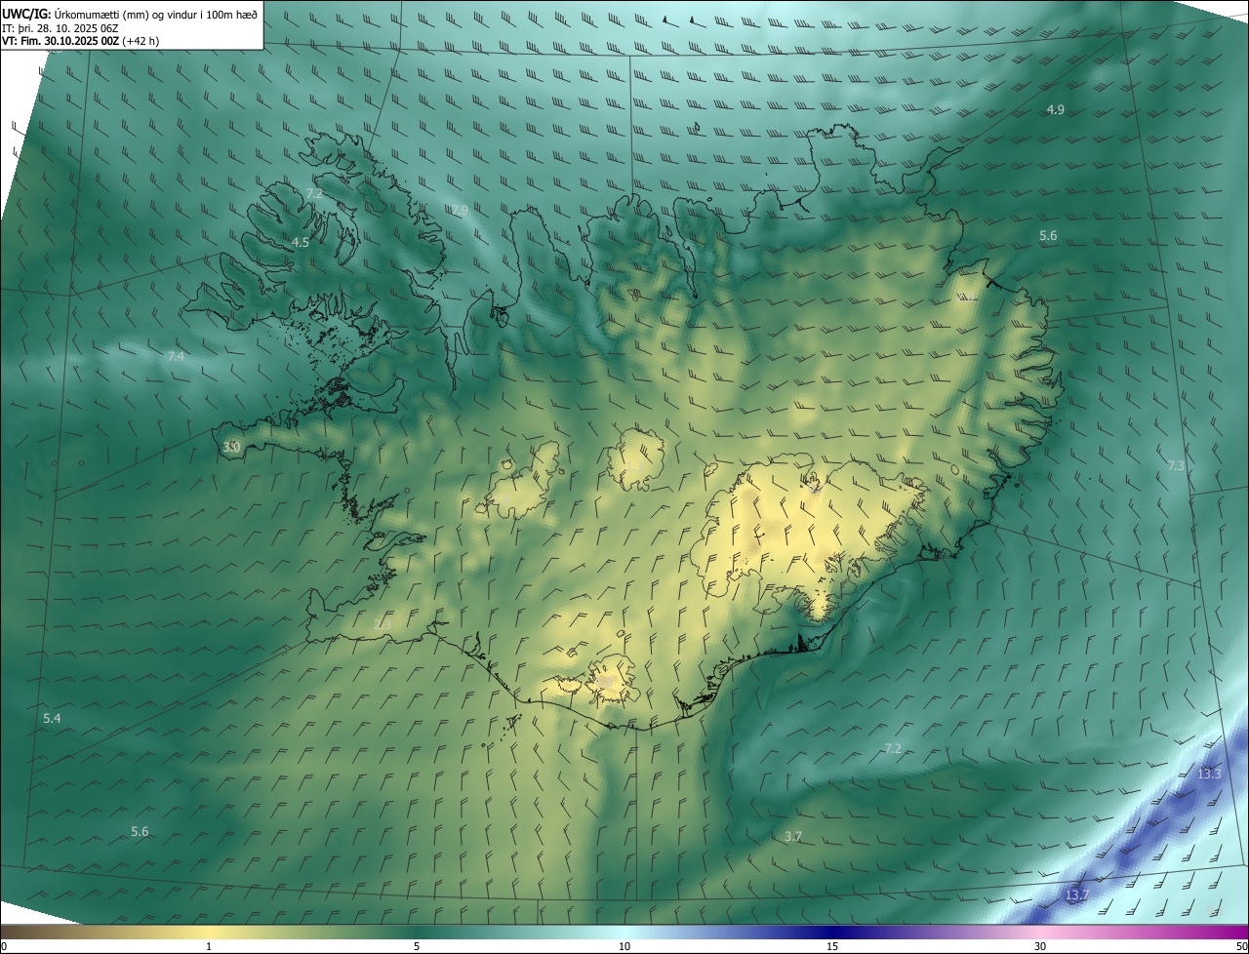Click the 4.9 precipitable water value

click(x=1055, y=109)
